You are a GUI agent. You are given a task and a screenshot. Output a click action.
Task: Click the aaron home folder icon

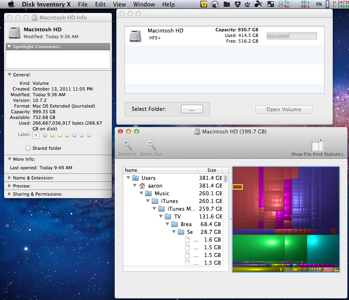(x=142, y=186)
